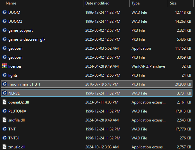Image resolution: width=195 pixels, height=150 pixels.
Task: Select the PLUTONIA file name
Action: tap(17, 111)
